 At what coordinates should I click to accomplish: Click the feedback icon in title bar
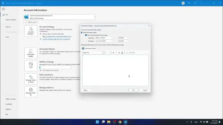click(x=195, y=3)
